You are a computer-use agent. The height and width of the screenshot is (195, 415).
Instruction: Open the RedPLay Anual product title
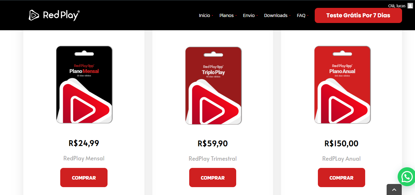point(341,158)
